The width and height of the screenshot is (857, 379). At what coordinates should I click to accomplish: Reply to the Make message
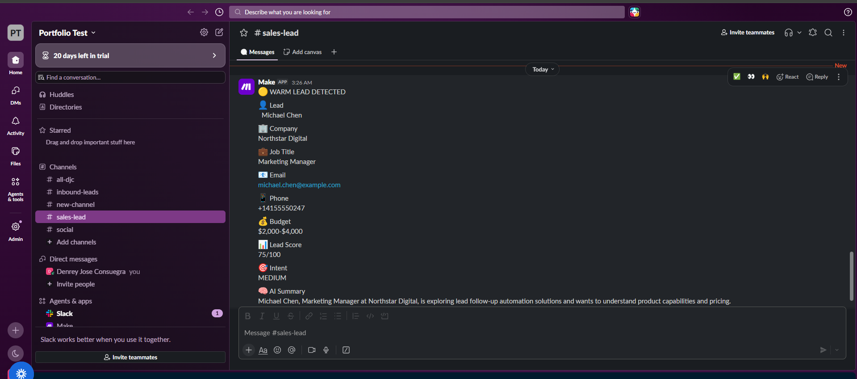[817, 77]
